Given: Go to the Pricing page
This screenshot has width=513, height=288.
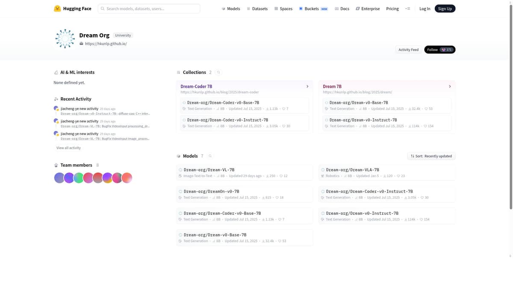Looking at the screenshot, I should pos(392,9).
